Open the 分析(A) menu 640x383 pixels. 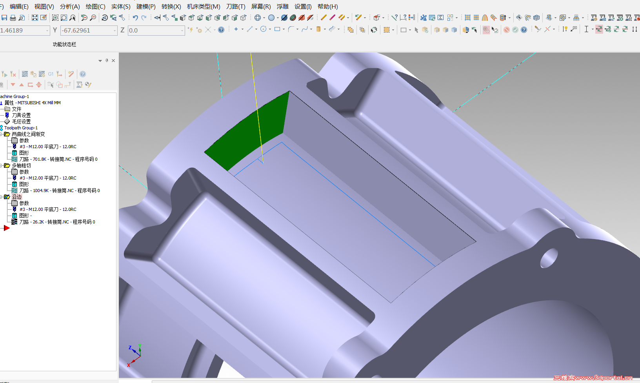pyautogui.click(x=70, y=6)
